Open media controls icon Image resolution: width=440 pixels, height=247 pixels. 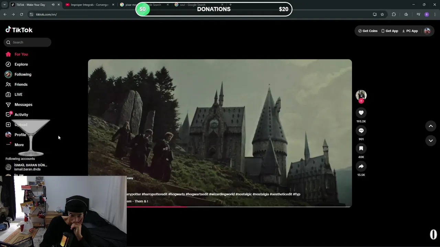(418, 14)
